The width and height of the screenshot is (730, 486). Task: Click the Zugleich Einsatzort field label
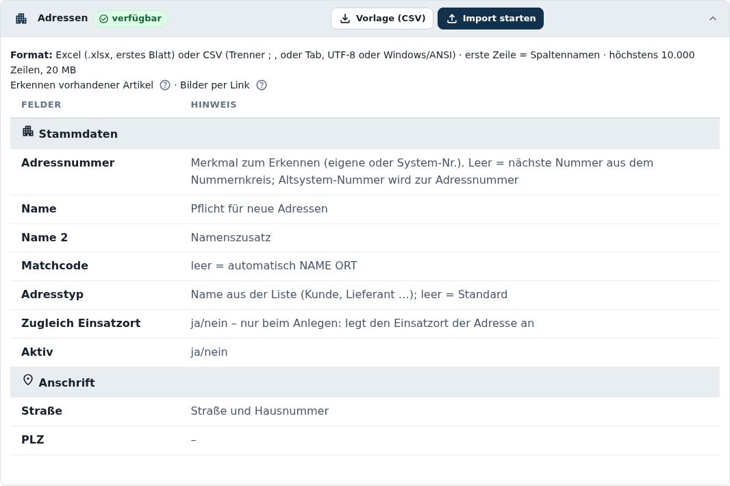coord(81,324)
